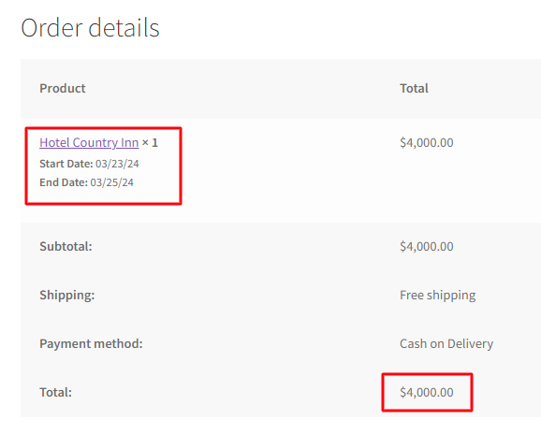The width and height of the screenshot is (541, 434).
Task: Click the product line price $4,000.00
Action: (427, 143)
